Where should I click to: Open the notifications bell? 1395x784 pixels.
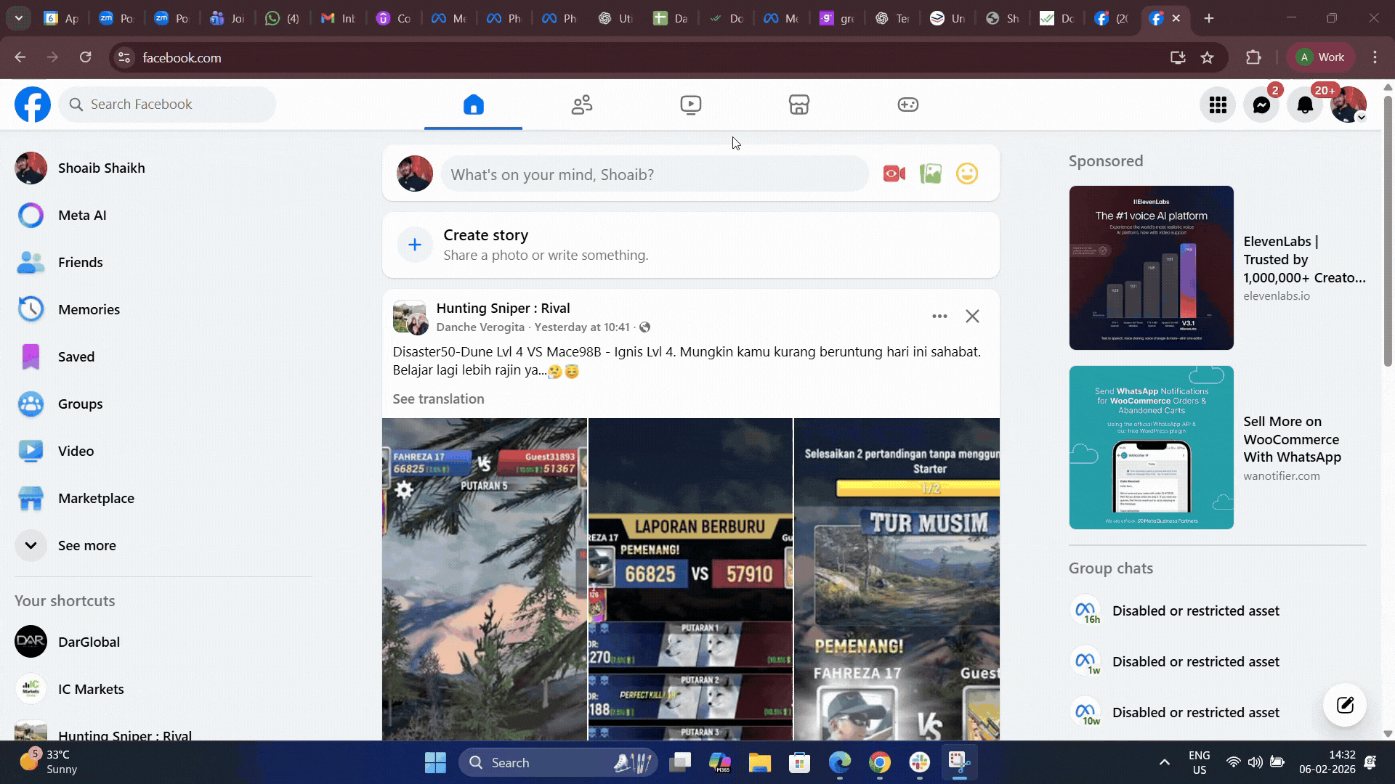[x=1305, y=105]
